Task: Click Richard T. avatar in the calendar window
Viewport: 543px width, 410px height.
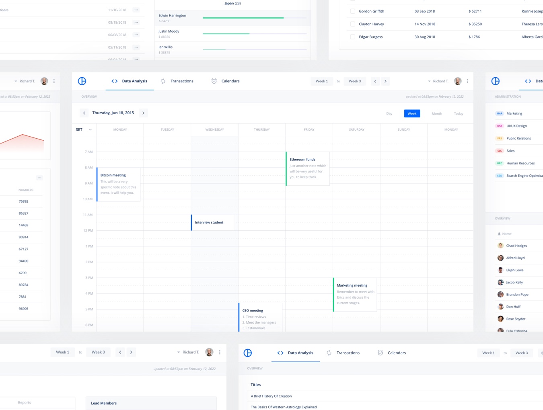Action: tap(458, 81)
